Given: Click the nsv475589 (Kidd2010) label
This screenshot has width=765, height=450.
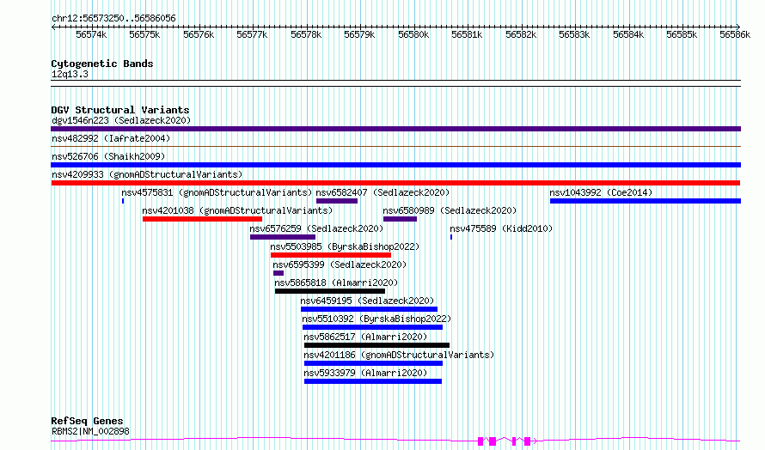Looking at the screenshot, I should (x=501, y=228).
